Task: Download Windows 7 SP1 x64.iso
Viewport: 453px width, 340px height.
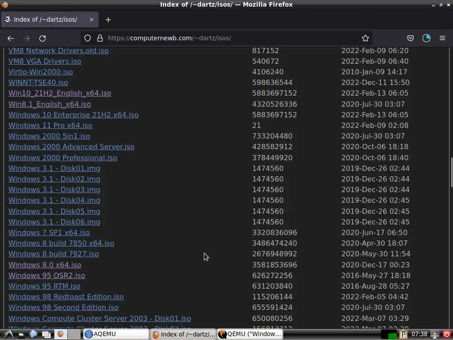Action: (49, 233)
